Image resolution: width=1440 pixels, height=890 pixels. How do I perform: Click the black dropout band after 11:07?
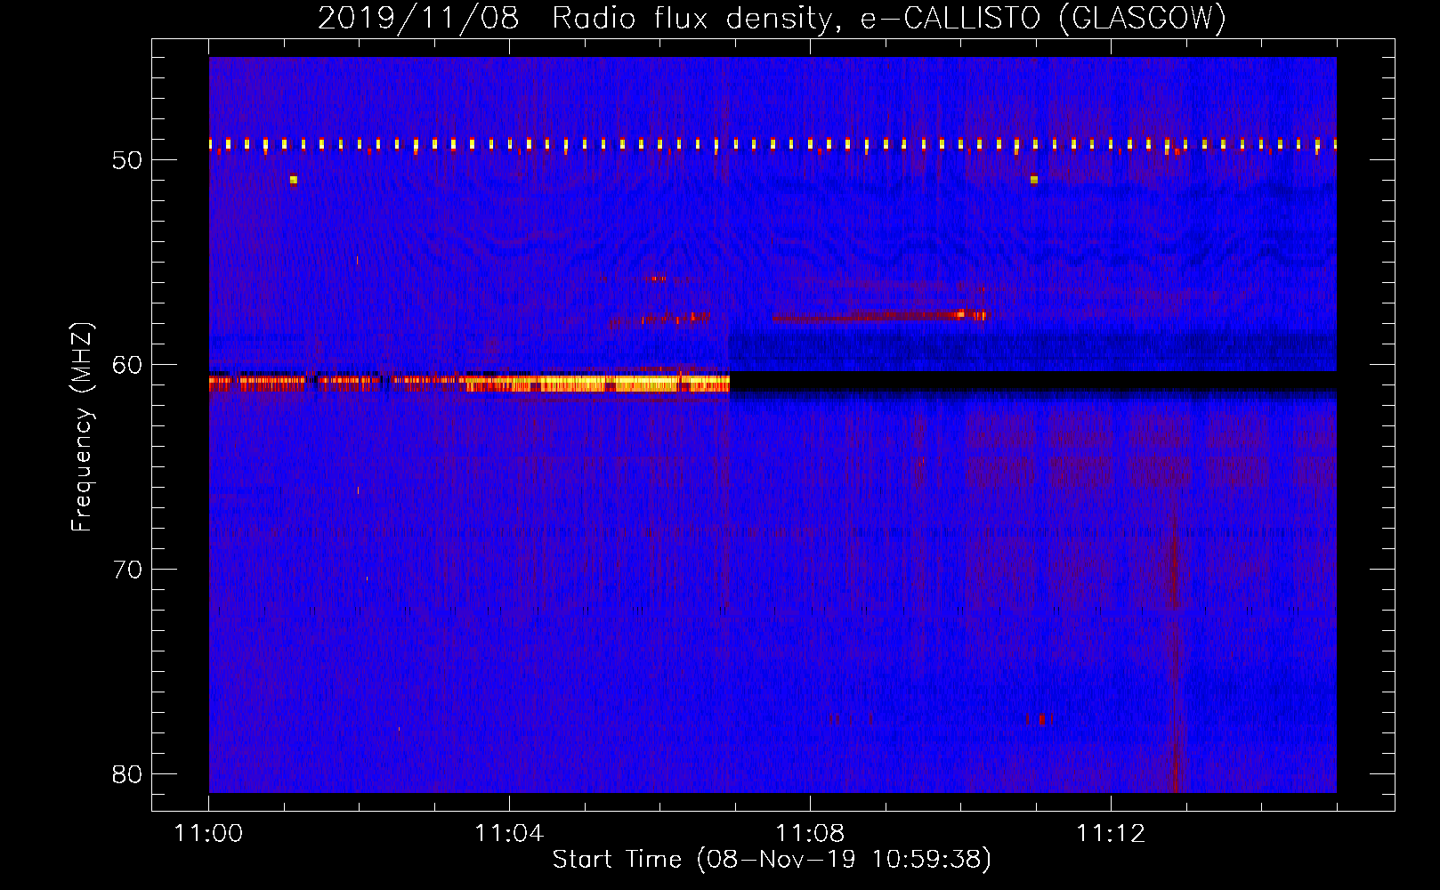tap(1032, 382)
